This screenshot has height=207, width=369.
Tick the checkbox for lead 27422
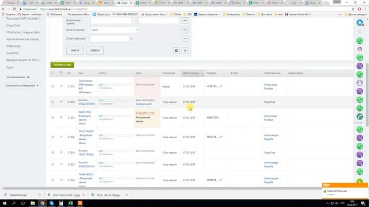click(x=52, y=164)
